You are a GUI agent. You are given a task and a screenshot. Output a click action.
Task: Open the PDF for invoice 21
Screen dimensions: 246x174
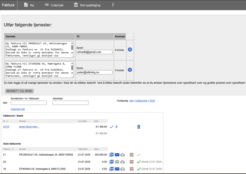(112, 155)
